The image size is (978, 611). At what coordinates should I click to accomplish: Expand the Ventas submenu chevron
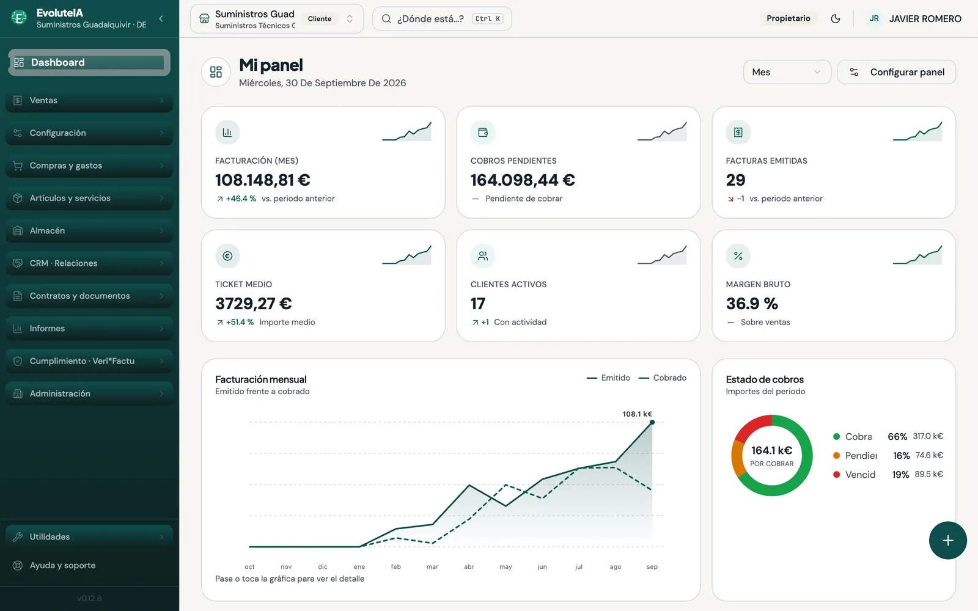pos(161,100)
